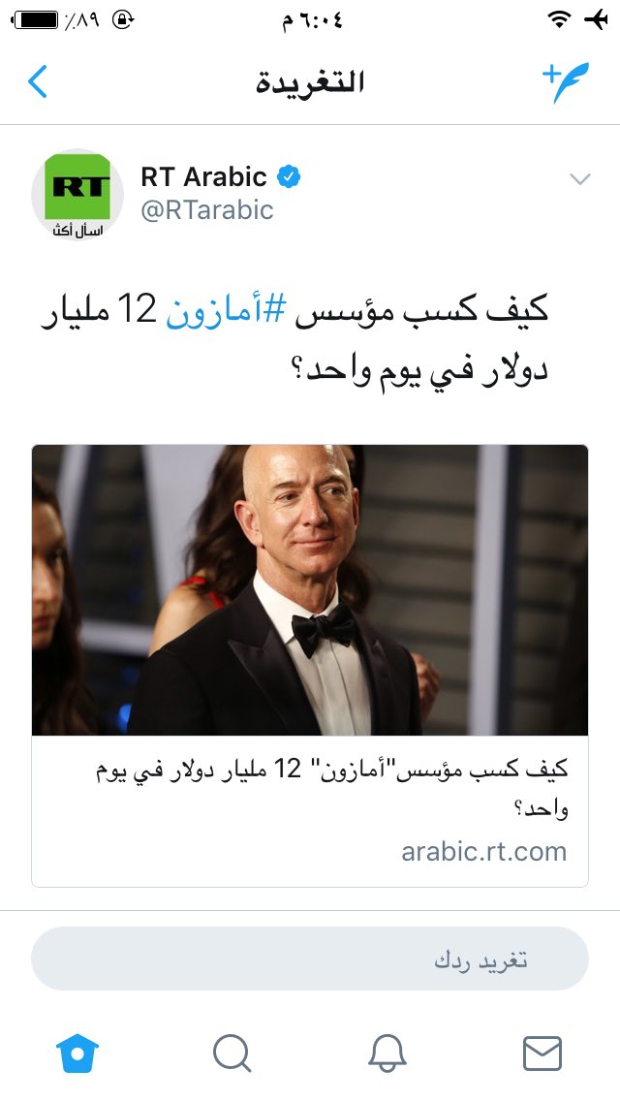Click the RT Arabic account name

(203, 177)
